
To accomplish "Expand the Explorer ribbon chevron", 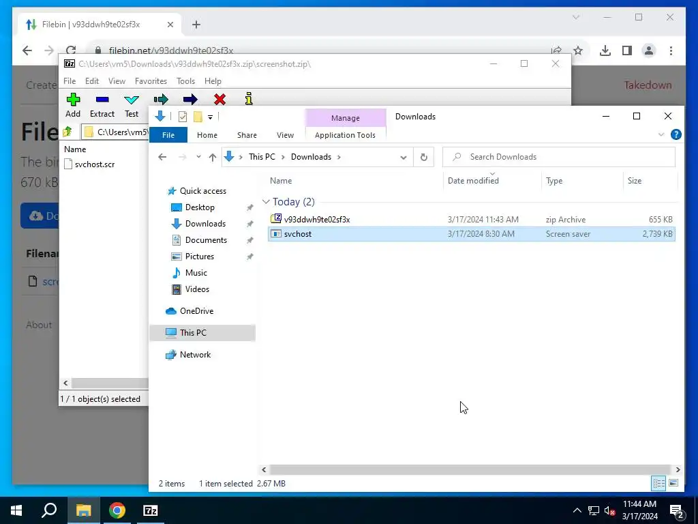I will 661,134.
